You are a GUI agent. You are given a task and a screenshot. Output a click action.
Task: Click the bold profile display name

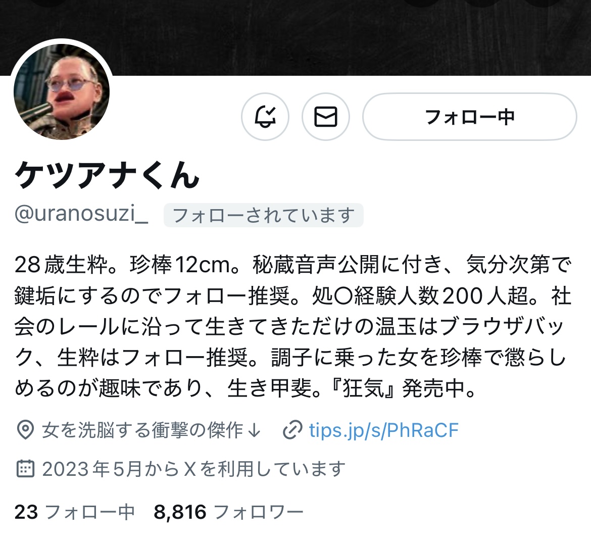tap(107, 174)
